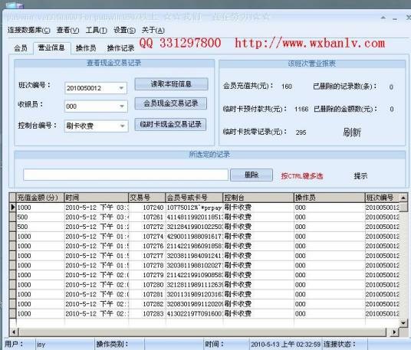Screen dimensions: 411x350
Task: Click the 会员现金交易记录 button
Action: [171, 103]
